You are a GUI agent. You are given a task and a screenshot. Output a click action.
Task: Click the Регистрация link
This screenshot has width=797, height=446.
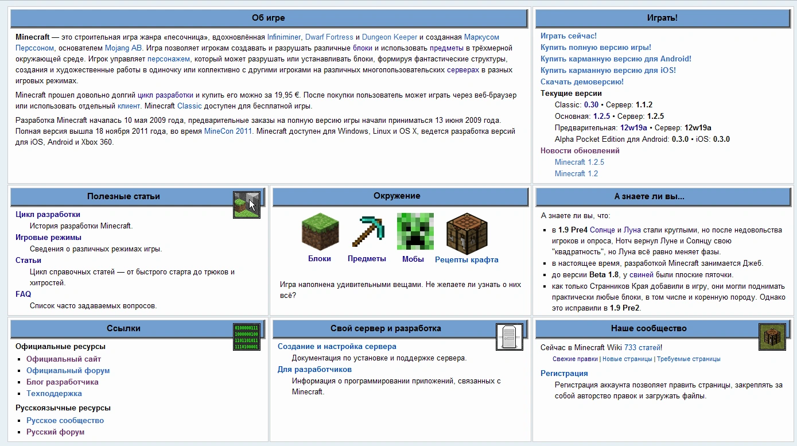click(x=564, y=374)
